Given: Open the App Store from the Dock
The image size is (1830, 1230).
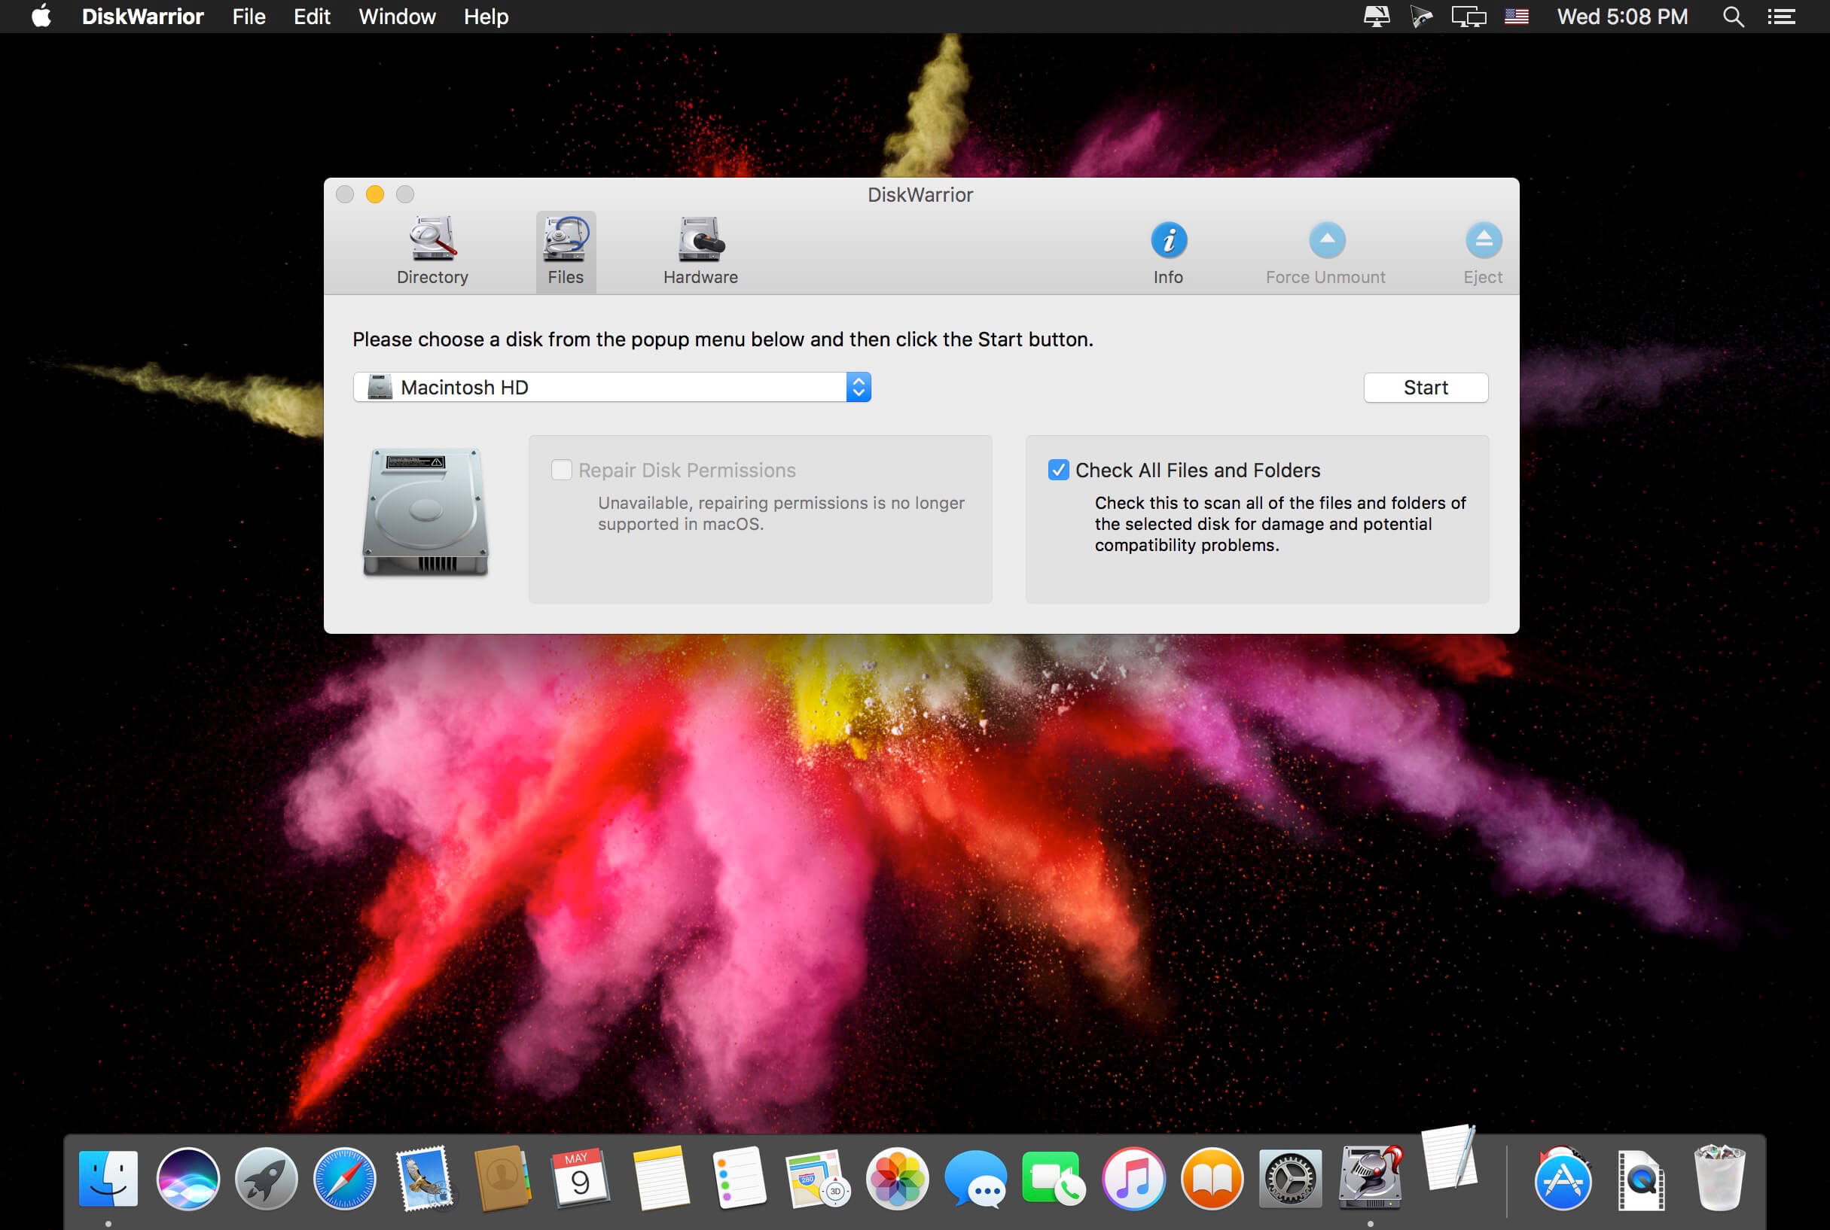Looking at the screenshot, I should (x=1563, y=1178).
